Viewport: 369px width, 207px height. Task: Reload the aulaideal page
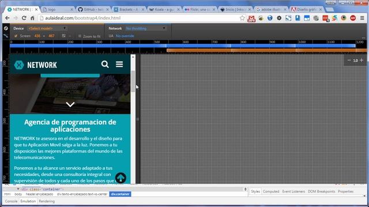[24, 18]
